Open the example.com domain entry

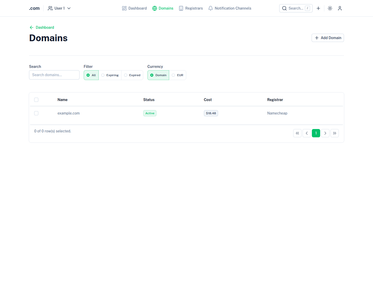coord(69,113)
